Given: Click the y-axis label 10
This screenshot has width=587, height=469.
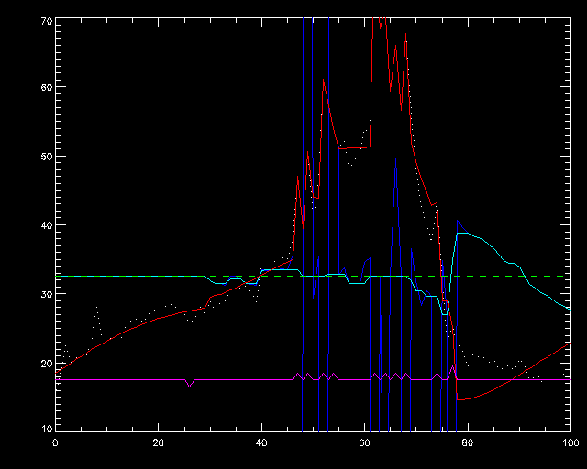Looking at the screenshot, I should [47, 429].
